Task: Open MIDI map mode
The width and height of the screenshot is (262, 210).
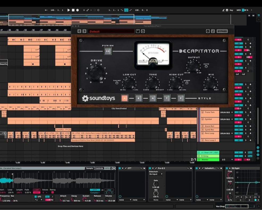Action: click(x=239, y=10)
